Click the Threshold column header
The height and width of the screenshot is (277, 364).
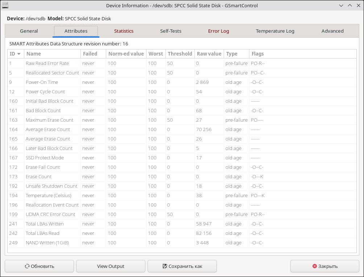point(180,54)
